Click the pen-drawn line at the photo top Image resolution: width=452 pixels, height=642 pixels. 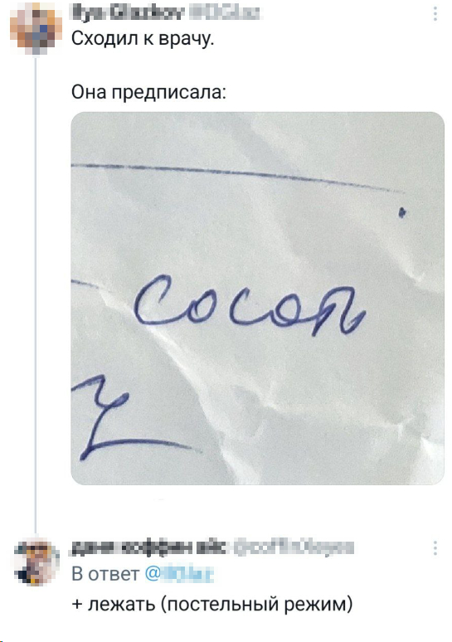coord(237,177)
